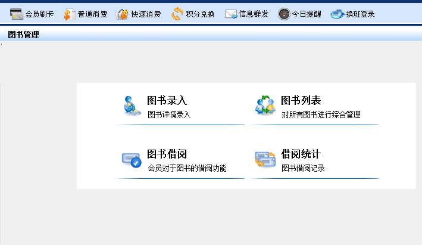Open the 借阅统计 title link

pyautogui.click(x=301, y=154)
